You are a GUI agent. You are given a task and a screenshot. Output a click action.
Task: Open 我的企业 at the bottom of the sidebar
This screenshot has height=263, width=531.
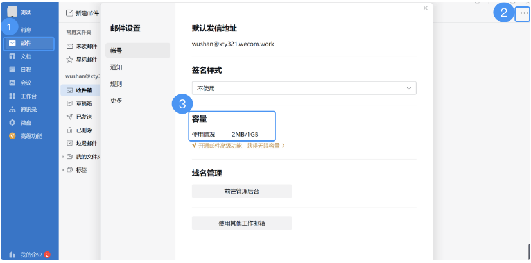30,255
